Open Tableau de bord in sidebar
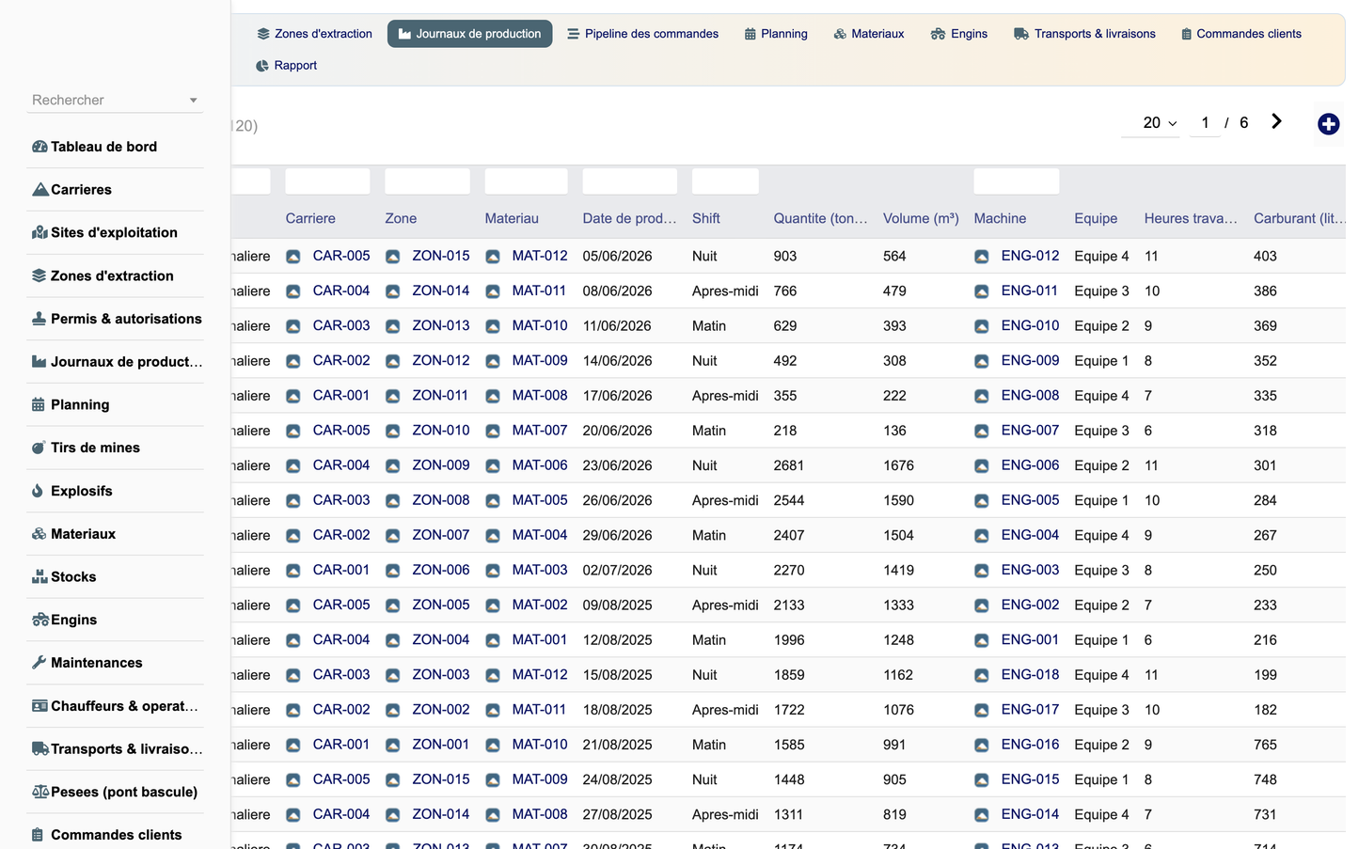Viewport: 1359px width, 849px height. [115, 147]
